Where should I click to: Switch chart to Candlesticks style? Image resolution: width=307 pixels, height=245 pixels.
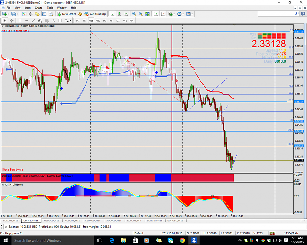point(119,14)
